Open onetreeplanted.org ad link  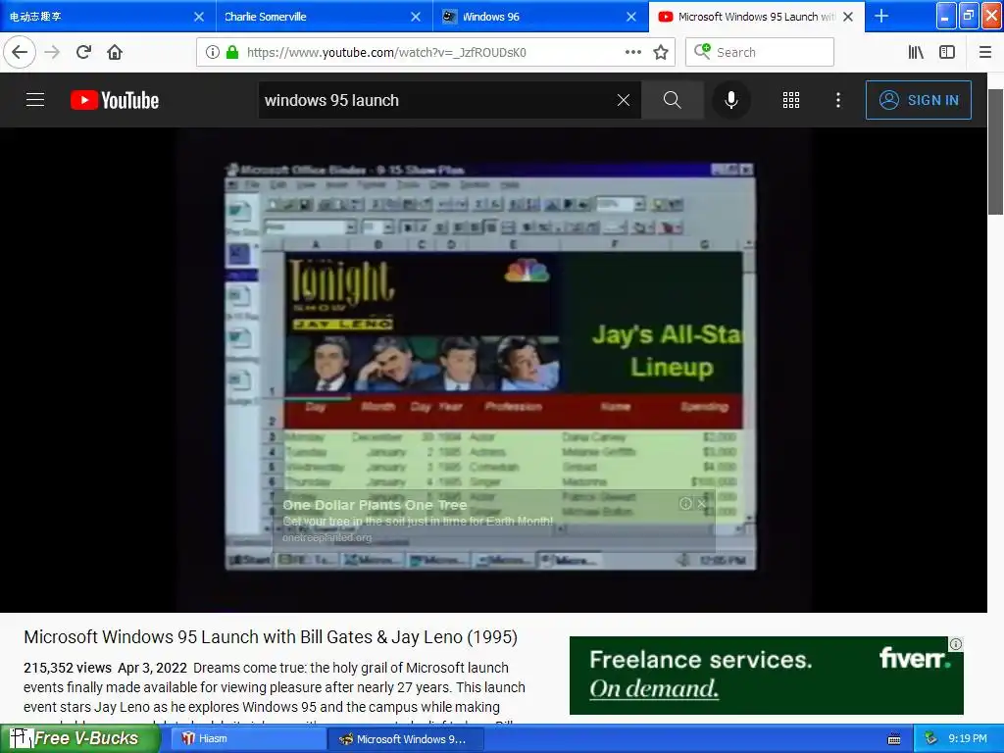tap(326, 538)
